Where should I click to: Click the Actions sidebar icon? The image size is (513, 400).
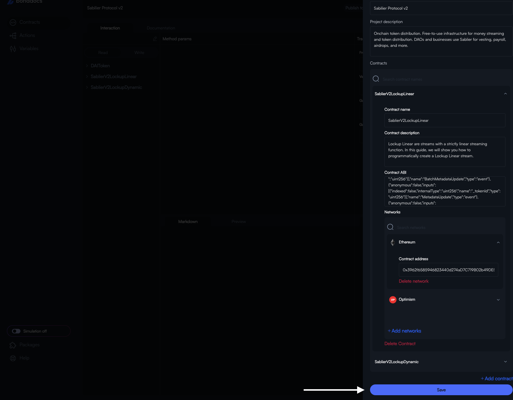(13, 36)
